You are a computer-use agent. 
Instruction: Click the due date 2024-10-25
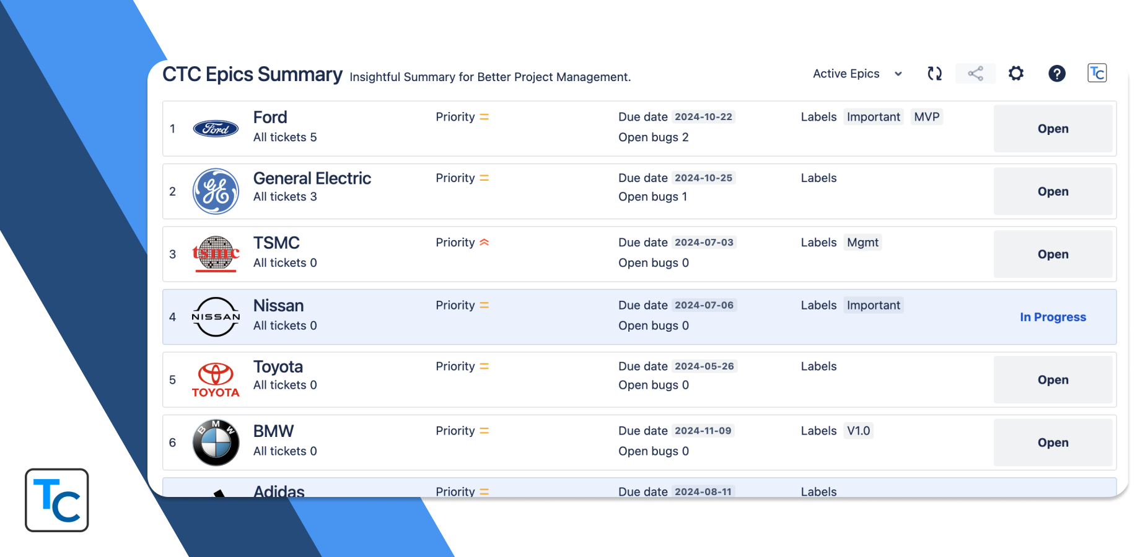pyautogui.click(x=703, y=178)
